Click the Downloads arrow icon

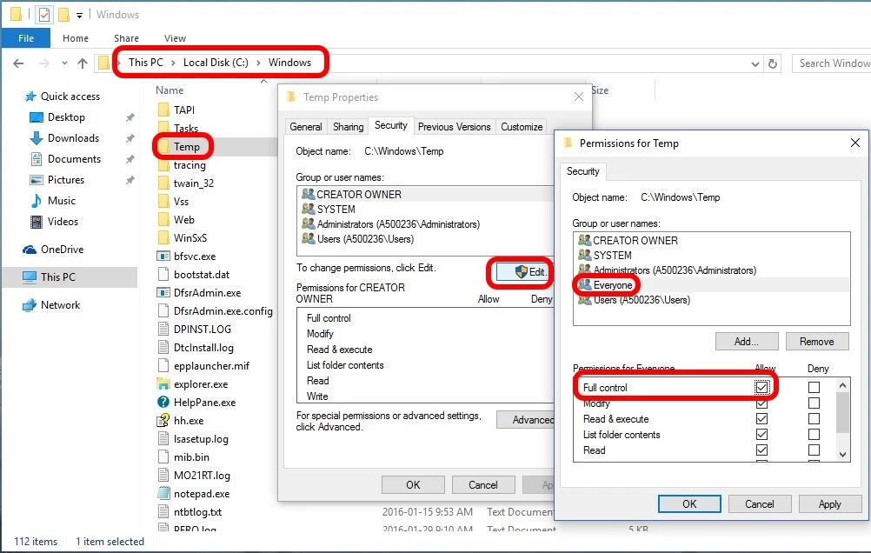click(x=37, y=138)
